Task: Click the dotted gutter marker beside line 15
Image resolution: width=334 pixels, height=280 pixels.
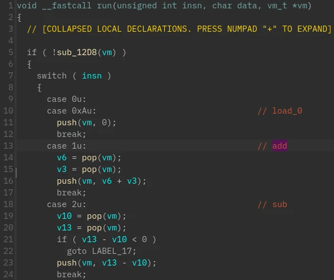Action: pos(16,173)
